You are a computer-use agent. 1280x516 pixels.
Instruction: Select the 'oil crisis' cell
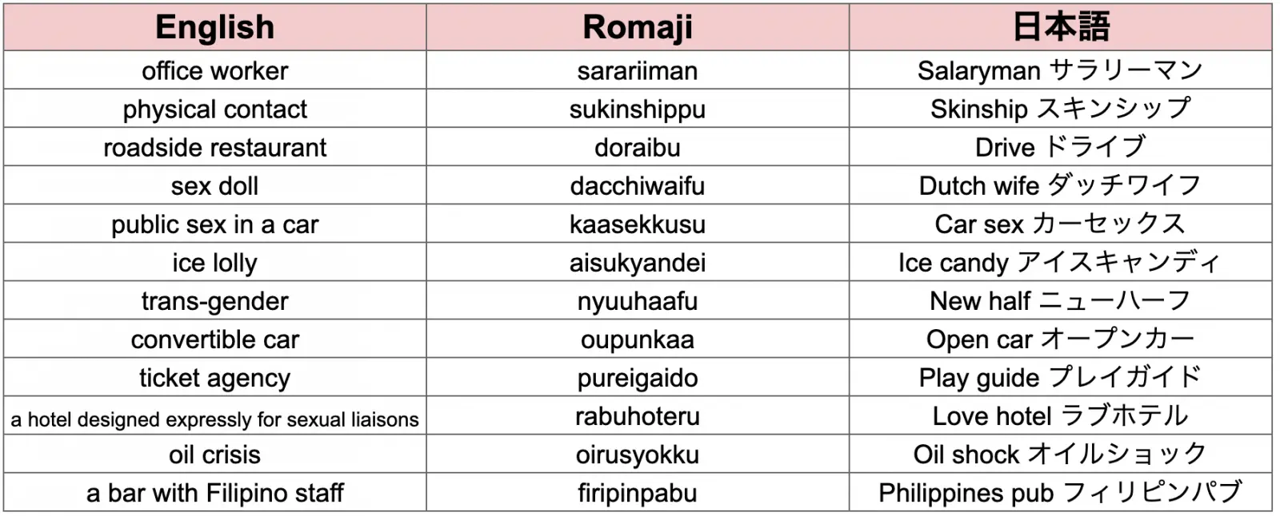pos(214,454)
